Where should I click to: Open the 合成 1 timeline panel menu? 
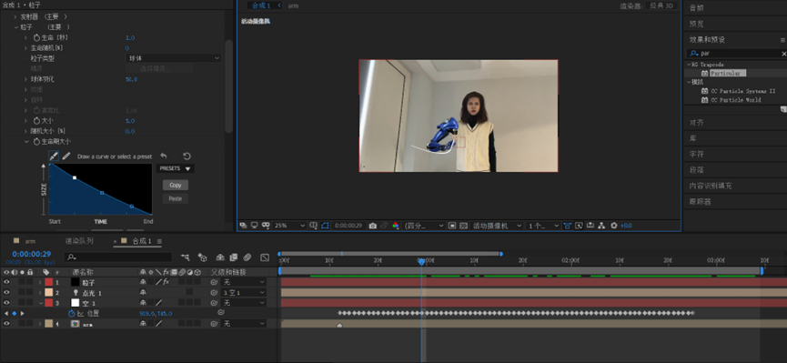tap(159, 241)
